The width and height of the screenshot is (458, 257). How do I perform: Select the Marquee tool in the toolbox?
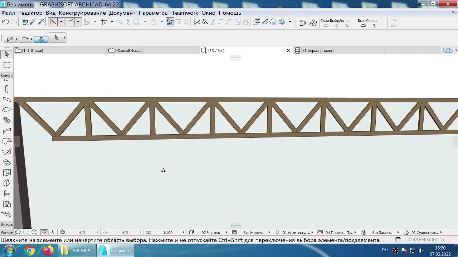7,65
